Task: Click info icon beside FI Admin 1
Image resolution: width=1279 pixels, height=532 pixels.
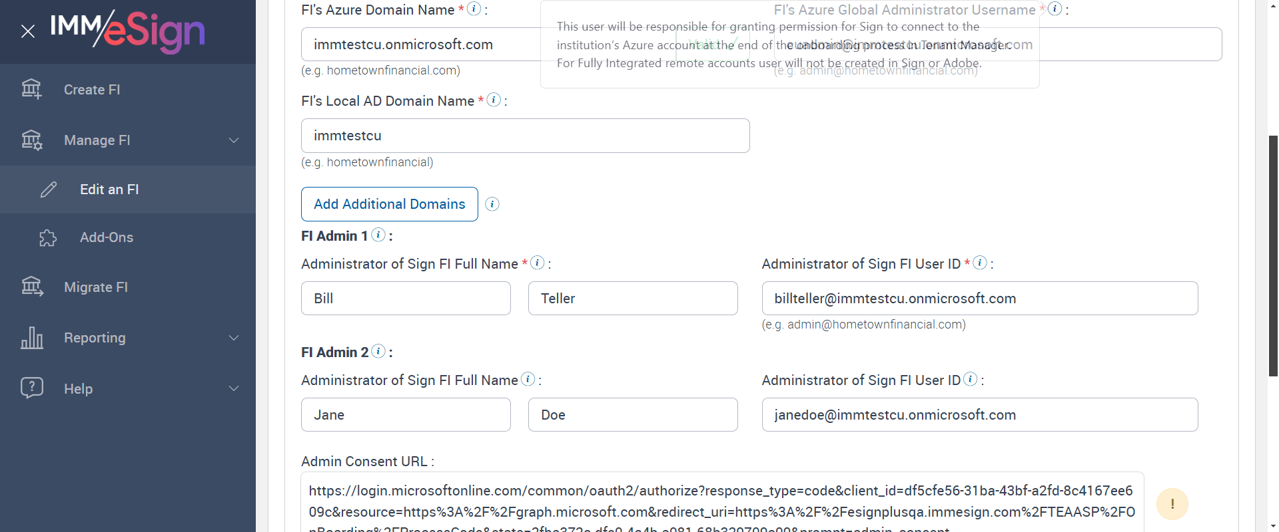Action: click(378, 235)
